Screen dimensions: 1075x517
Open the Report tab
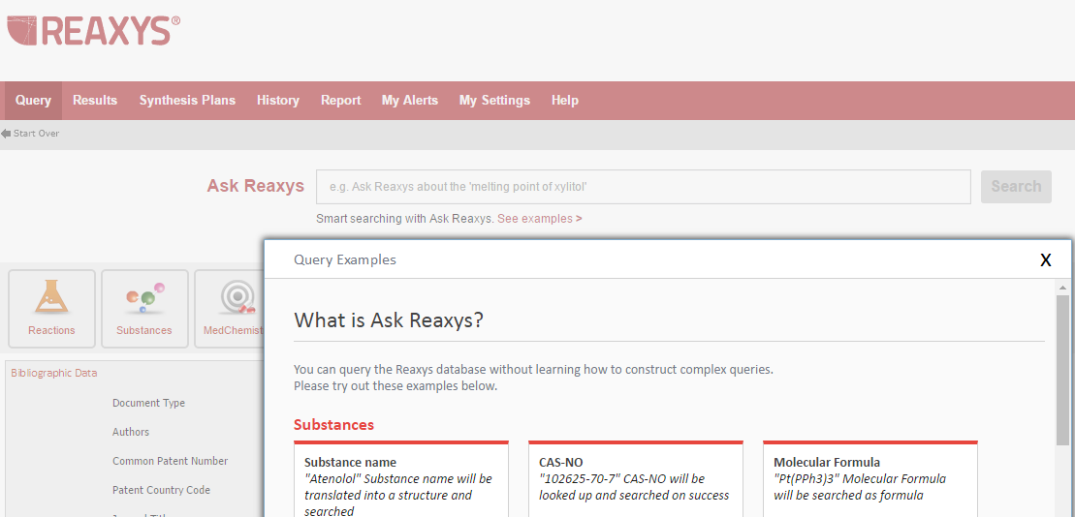click(341, 101)
